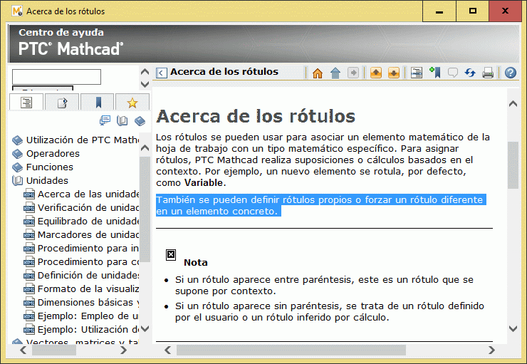Screen dimensions: 527x364
Task: Go to next topic orange down arrow
Action: click(x=394, y=73)
